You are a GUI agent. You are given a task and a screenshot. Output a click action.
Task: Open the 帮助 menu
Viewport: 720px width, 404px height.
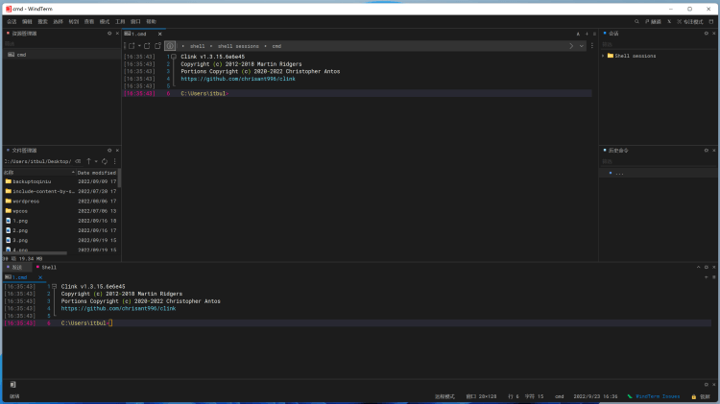(151, 21)
